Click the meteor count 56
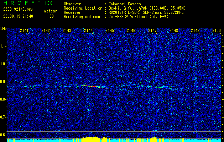Screen dimensions: 224x142 click(52, 16)
